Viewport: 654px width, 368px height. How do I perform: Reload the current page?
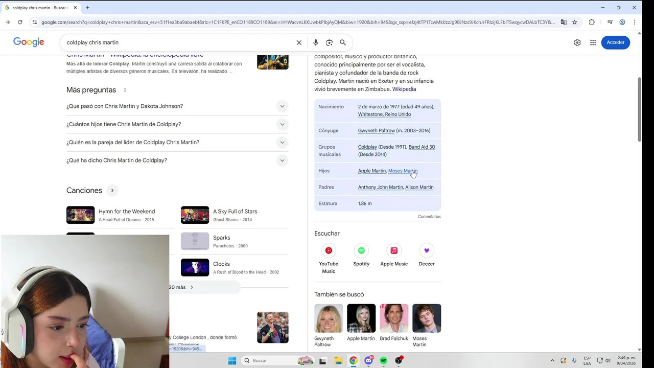click(x=20, y=22)
